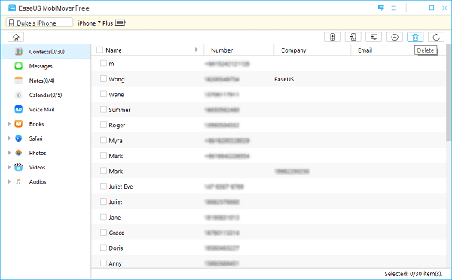Sort by the Email column header
The height and width of the screenshot is (280, 452).
click(x=365, y=50)
